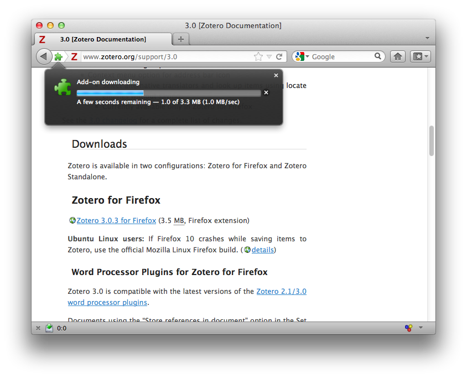The height and width of the screenshot is (378, 467).
Task: Click the magnifier search icon
Action: point(378,56)
